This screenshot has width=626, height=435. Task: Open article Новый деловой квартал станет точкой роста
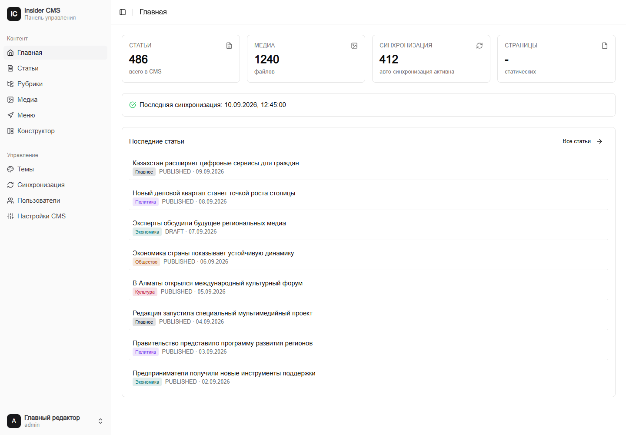pos(214,193)
